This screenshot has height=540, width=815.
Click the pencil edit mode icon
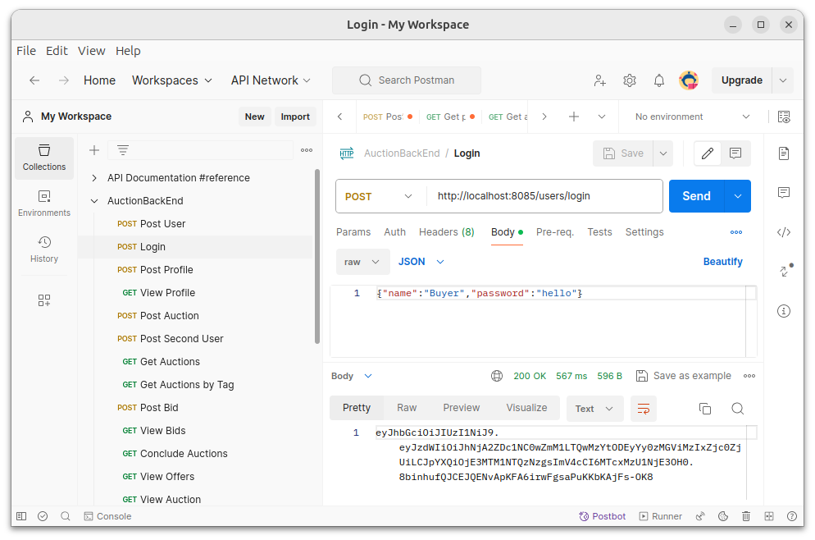708,153
